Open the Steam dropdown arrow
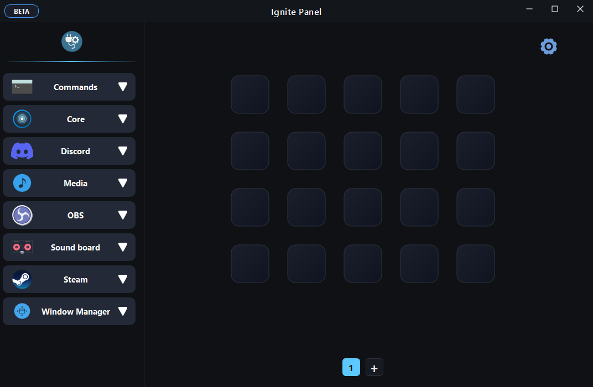 [123, 279]
